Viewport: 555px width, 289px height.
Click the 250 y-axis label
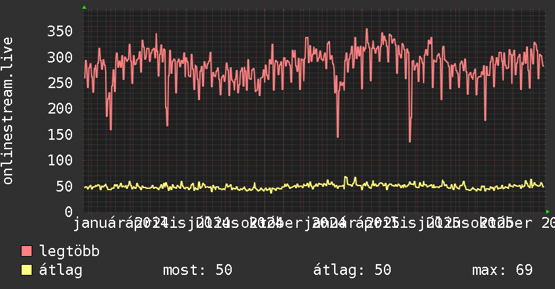(x=60, y=83)
